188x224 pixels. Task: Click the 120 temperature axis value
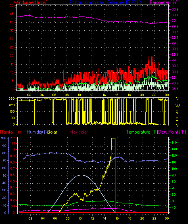click(174, 155)
